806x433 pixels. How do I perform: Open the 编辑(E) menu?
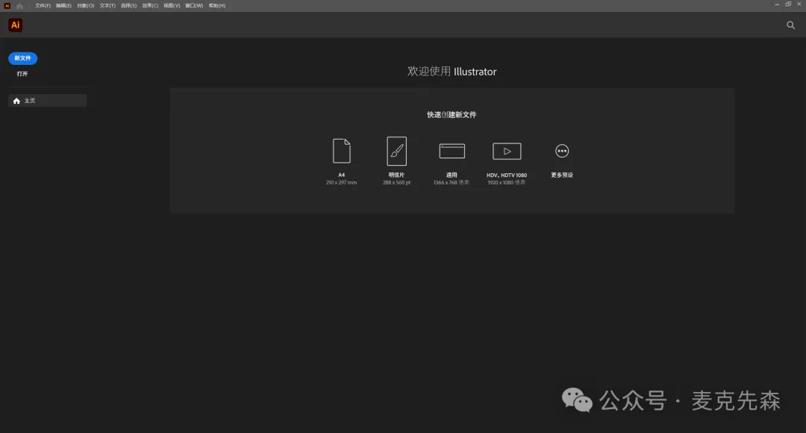click(63, 6)
